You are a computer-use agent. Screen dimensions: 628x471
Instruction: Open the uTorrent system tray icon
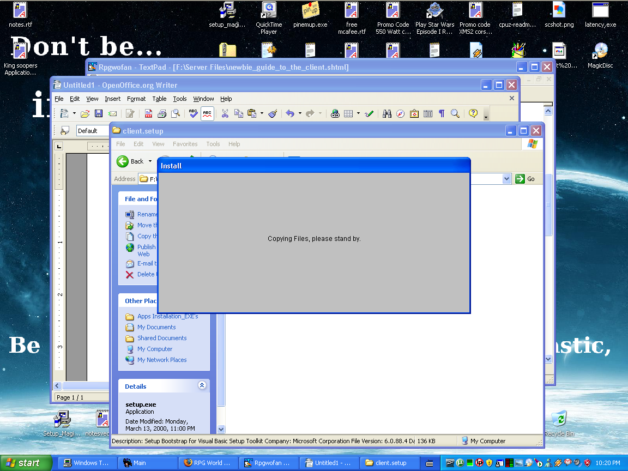point(460,463)
